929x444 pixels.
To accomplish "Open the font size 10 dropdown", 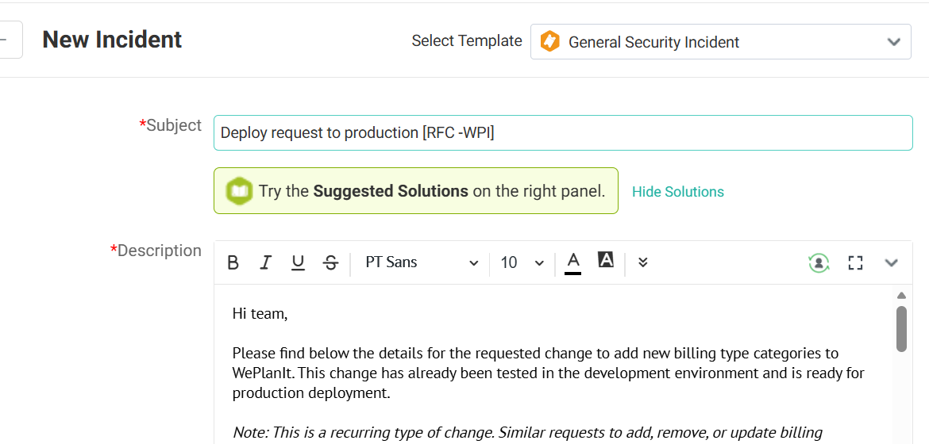I will pyautogui.click(x=522, y=263).
